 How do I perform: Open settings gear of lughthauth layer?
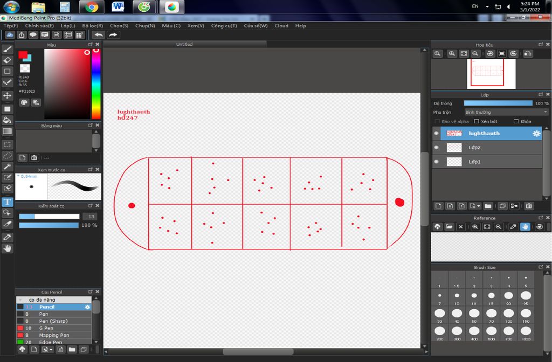pos(536,134)
